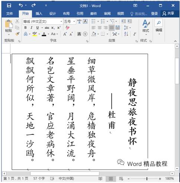Click the enclosed character icon
The image size is (180, 183).
pyautogui.click(x=85, y=34)
